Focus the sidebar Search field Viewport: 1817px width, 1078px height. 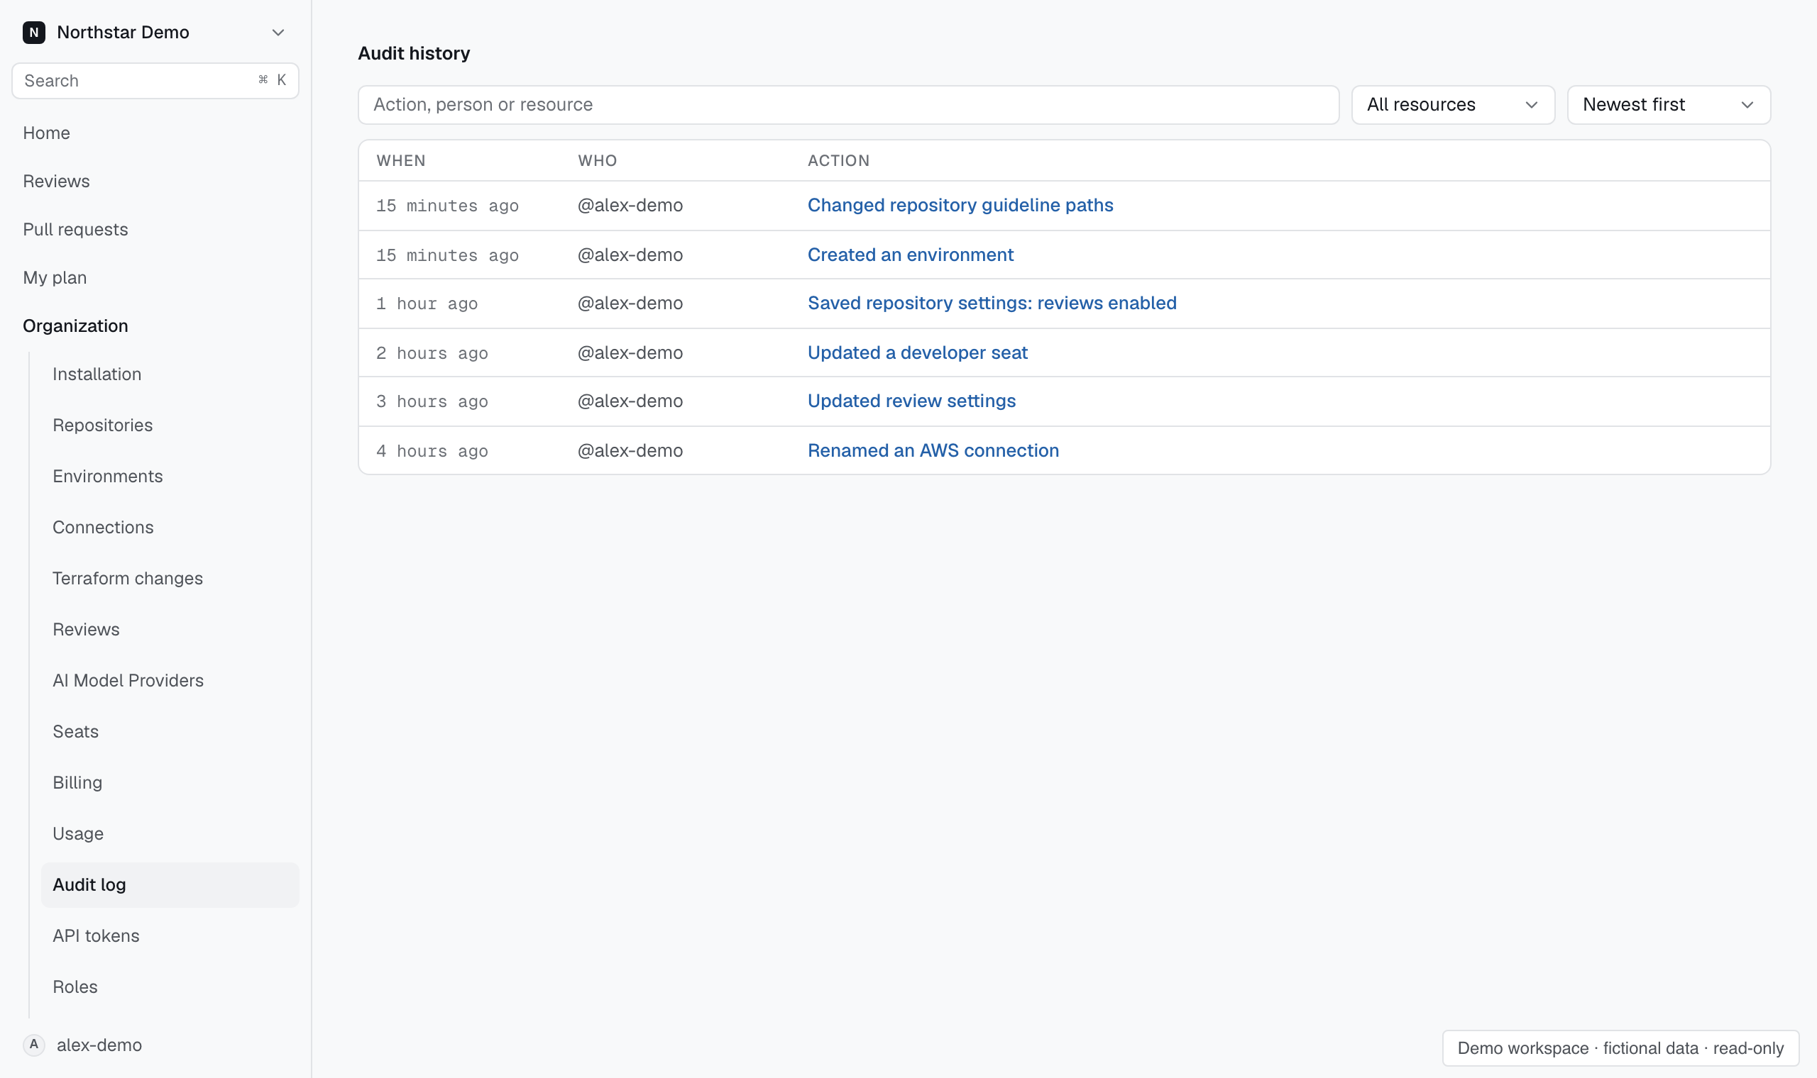coord(155,81)
